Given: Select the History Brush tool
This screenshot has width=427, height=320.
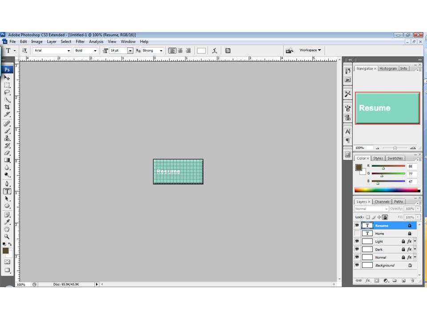Looking at the screenshot, I should pos(7,146).
